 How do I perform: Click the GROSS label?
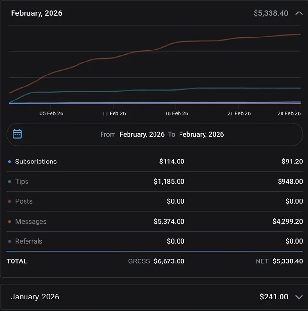click(x=139, y=261)
